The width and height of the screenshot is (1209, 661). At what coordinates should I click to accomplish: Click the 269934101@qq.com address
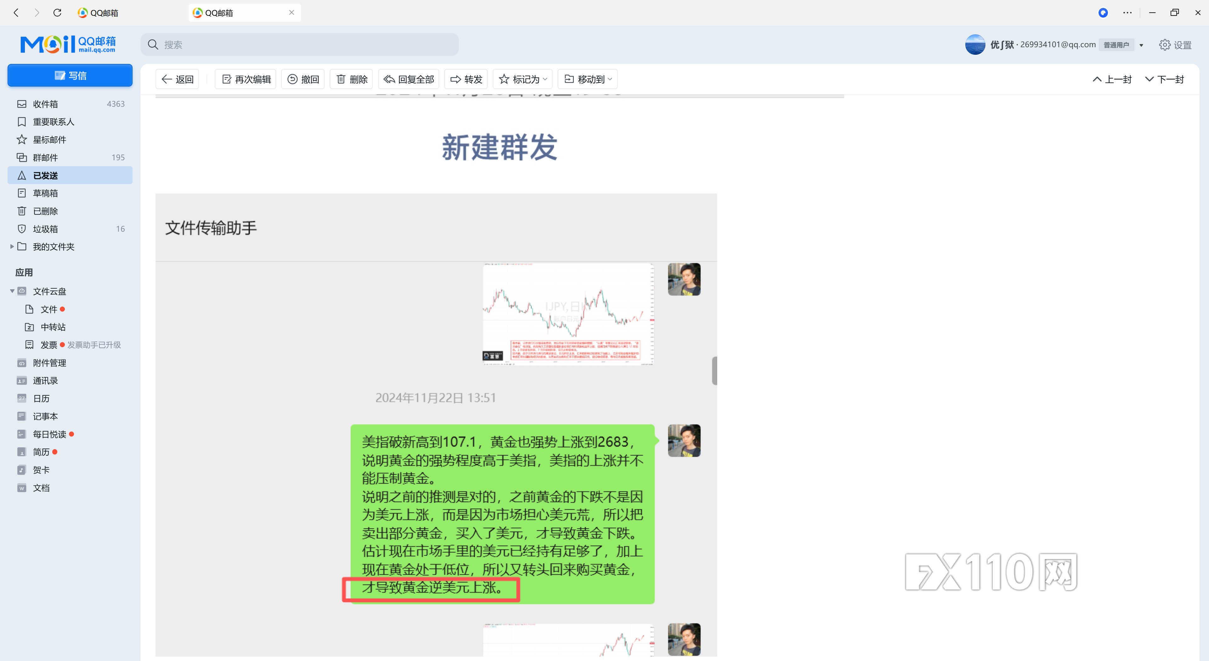pyautogui.click(x=1058, y=45)
